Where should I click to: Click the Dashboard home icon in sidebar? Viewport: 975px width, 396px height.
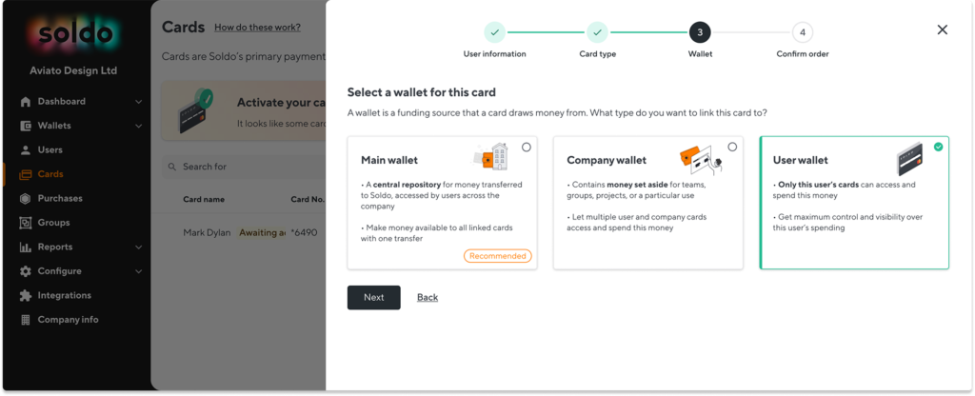(x=26, y=101)
